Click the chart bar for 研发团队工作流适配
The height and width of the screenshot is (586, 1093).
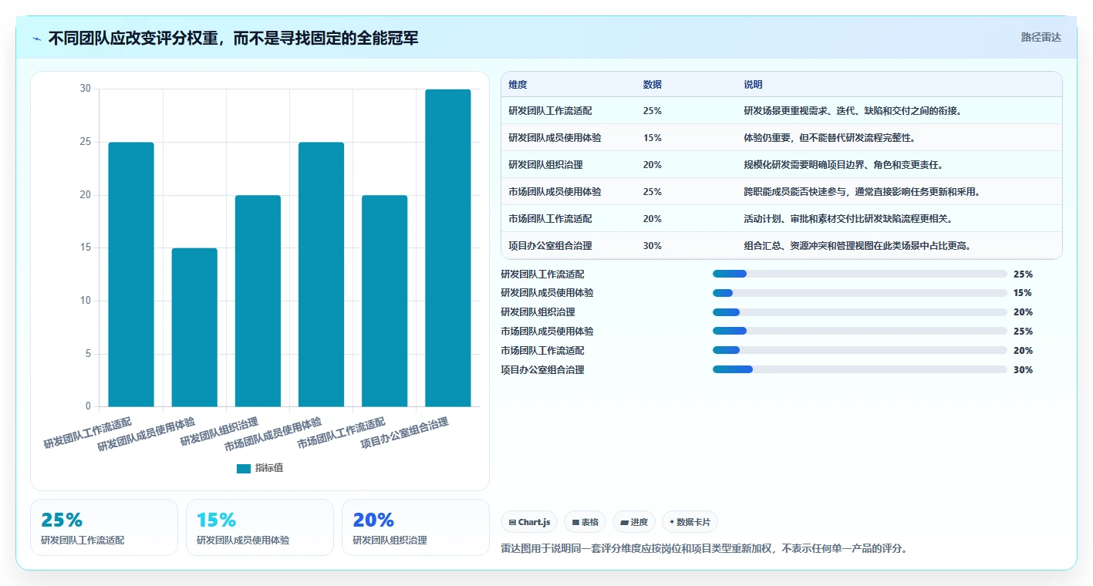pos(131,274)
